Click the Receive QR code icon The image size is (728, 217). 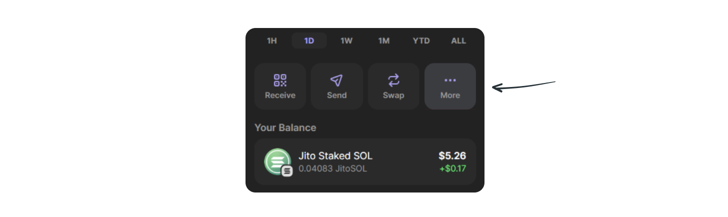pyautogui.click(x=280, y=80)
